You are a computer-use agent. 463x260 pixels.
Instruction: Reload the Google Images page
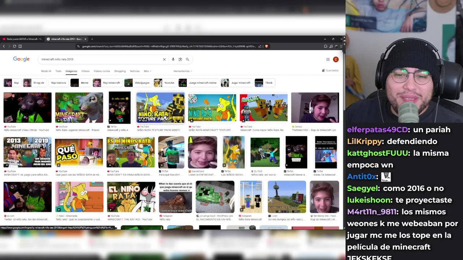[14, 46]
